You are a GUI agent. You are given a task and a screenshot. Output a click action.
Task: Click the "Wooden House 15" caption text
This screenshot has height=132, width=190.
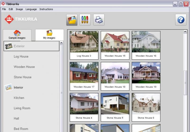pyautogui.click(x=115, y=56)
